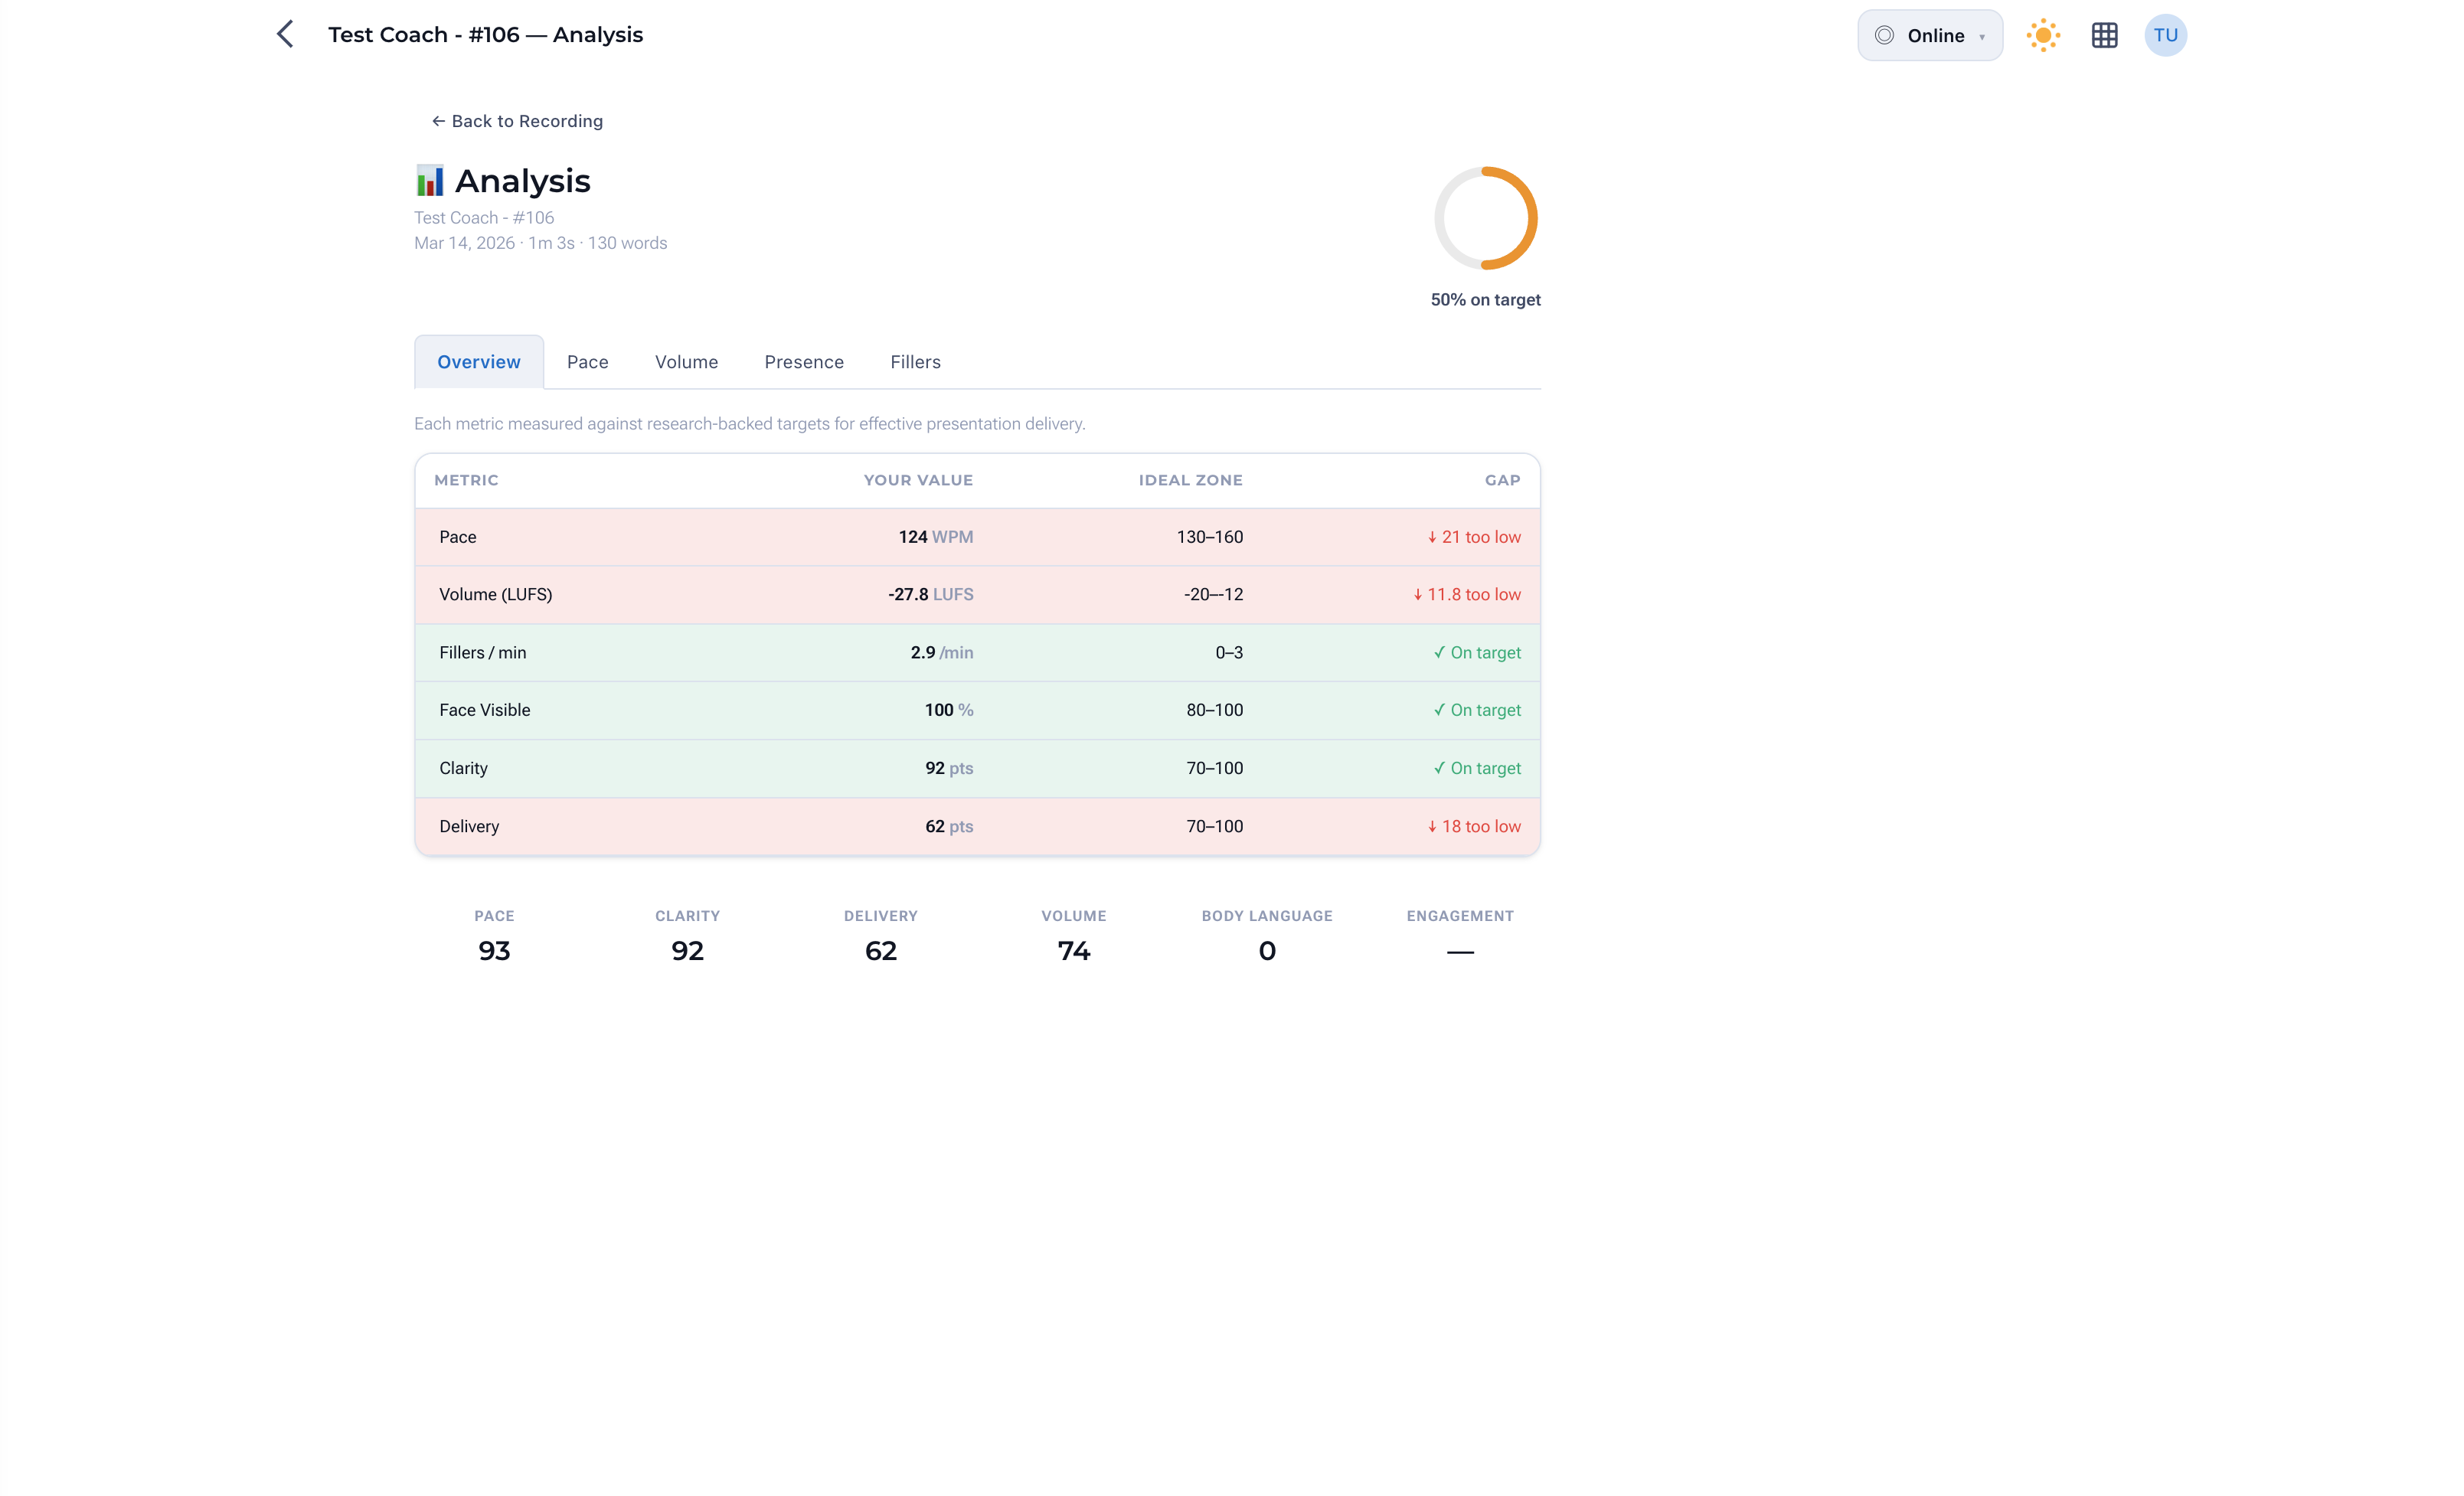
Task: Click the bar chart icon beside Analysis title
Action: pos(430,180)
